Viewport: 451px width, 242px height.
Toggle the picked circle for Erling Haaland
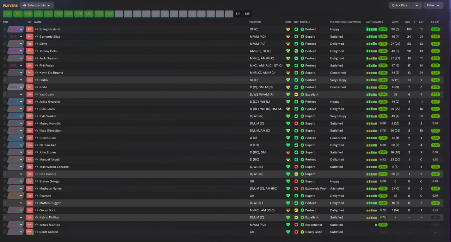coord(5,29)
